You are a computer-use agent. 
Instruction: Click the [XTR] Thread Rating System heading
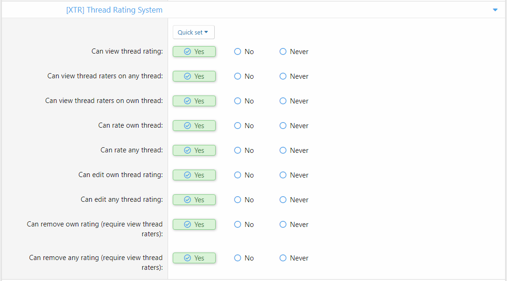[x=114, y=10]
